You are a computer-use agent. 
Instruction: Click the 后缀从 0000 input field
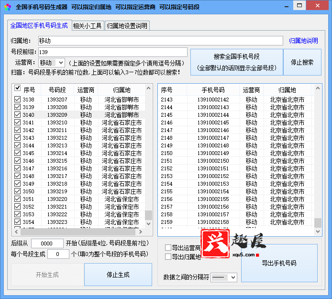(47, 244)
